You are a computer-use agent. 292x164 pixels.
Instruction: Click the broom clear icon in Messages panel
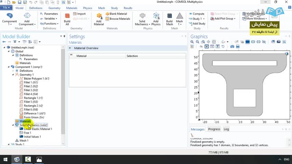[x=192, y=135]
